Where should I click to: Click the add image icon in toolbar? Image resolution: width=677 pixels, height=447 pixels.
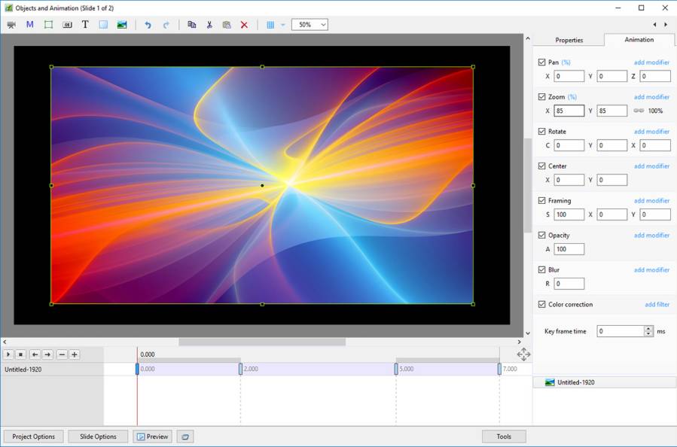coord(122,25)
